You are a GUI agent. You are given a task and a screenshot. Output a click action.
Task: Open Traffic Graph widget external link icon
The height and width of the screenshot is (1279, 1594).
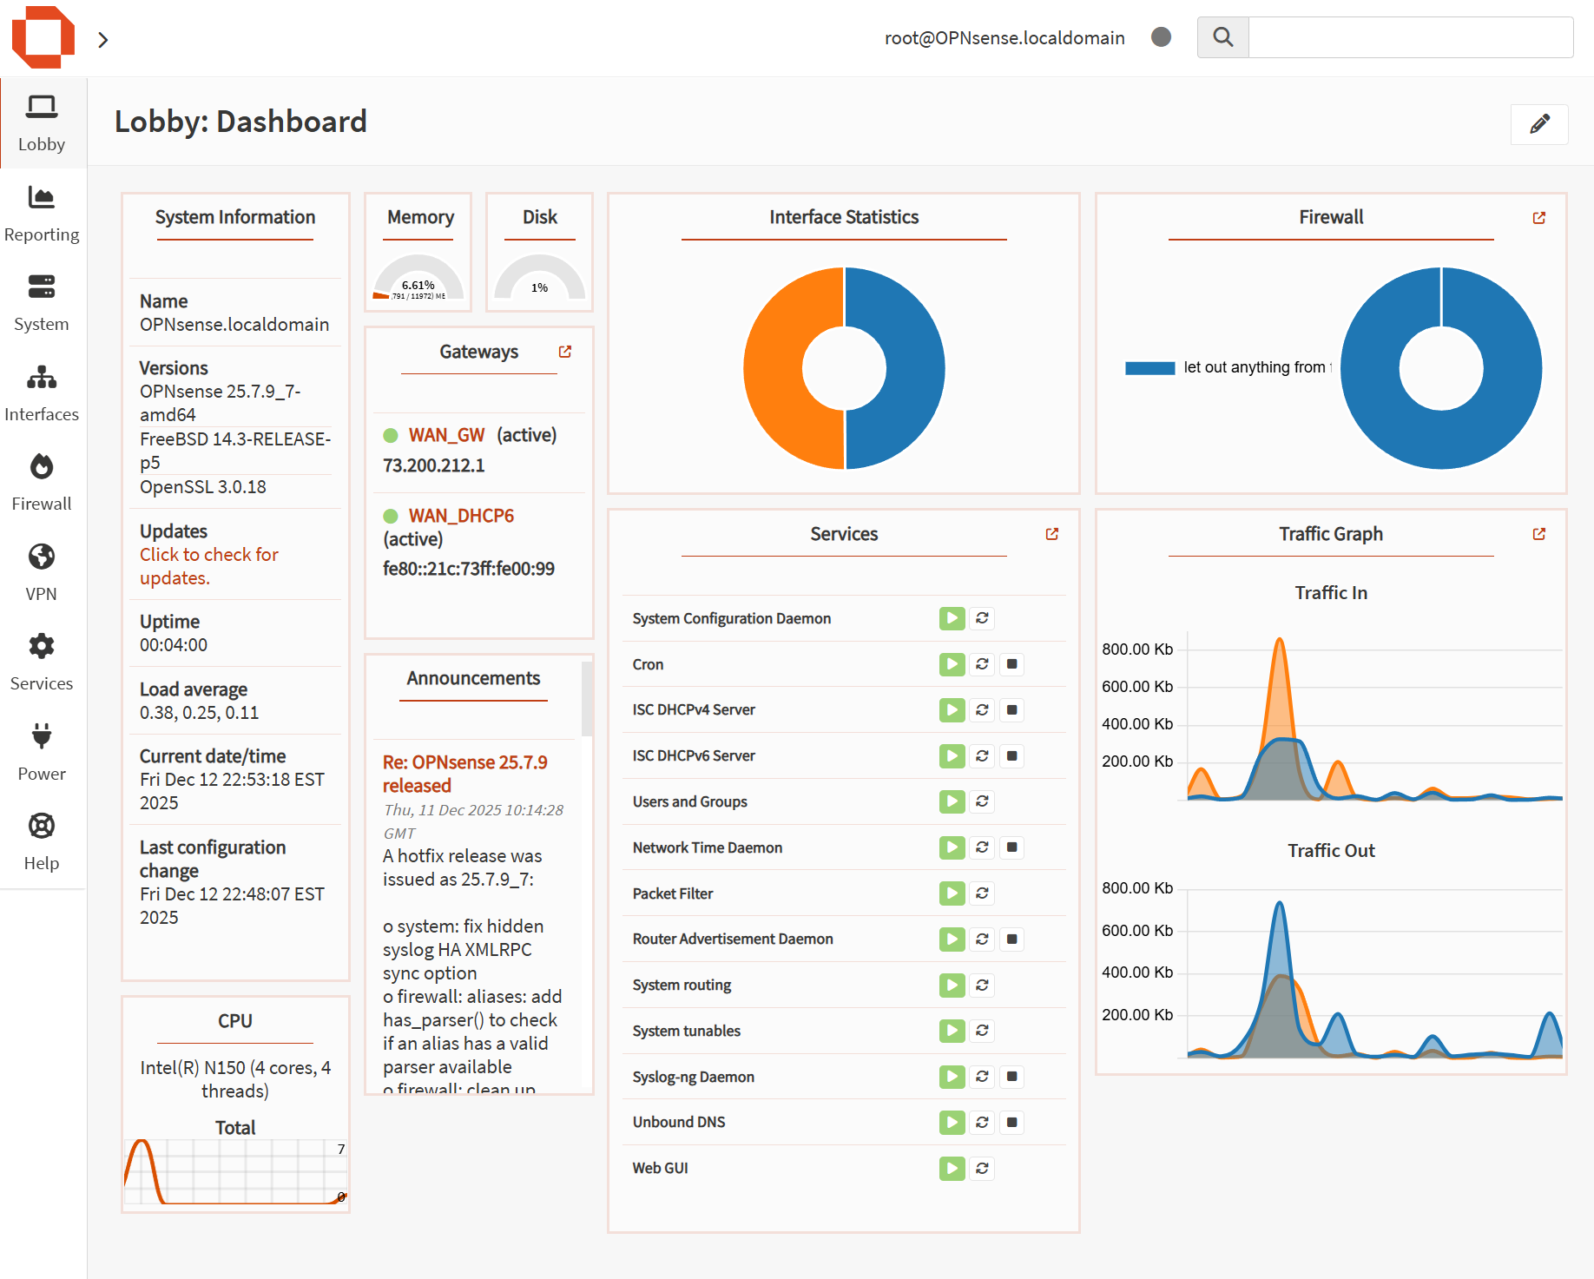(1538, 534)
